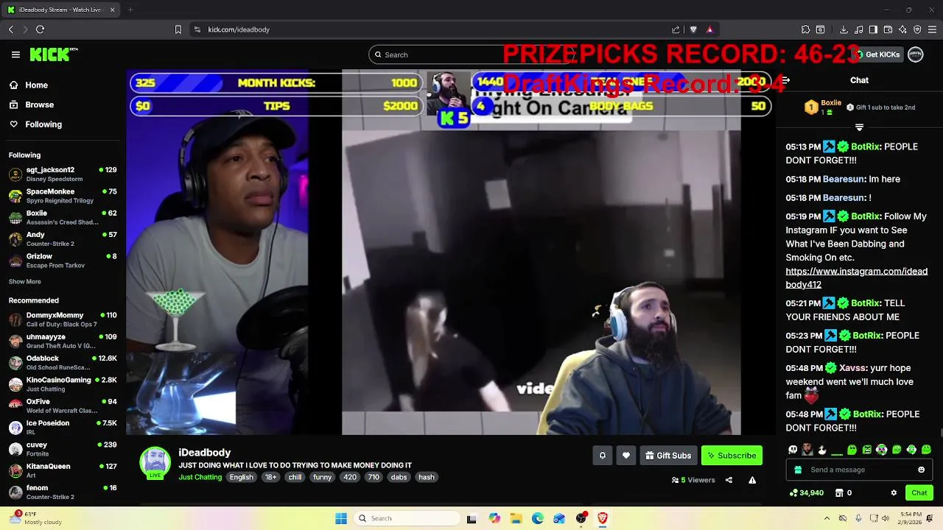
Task: Click the Get KICKs button
Action: (877, 54)
